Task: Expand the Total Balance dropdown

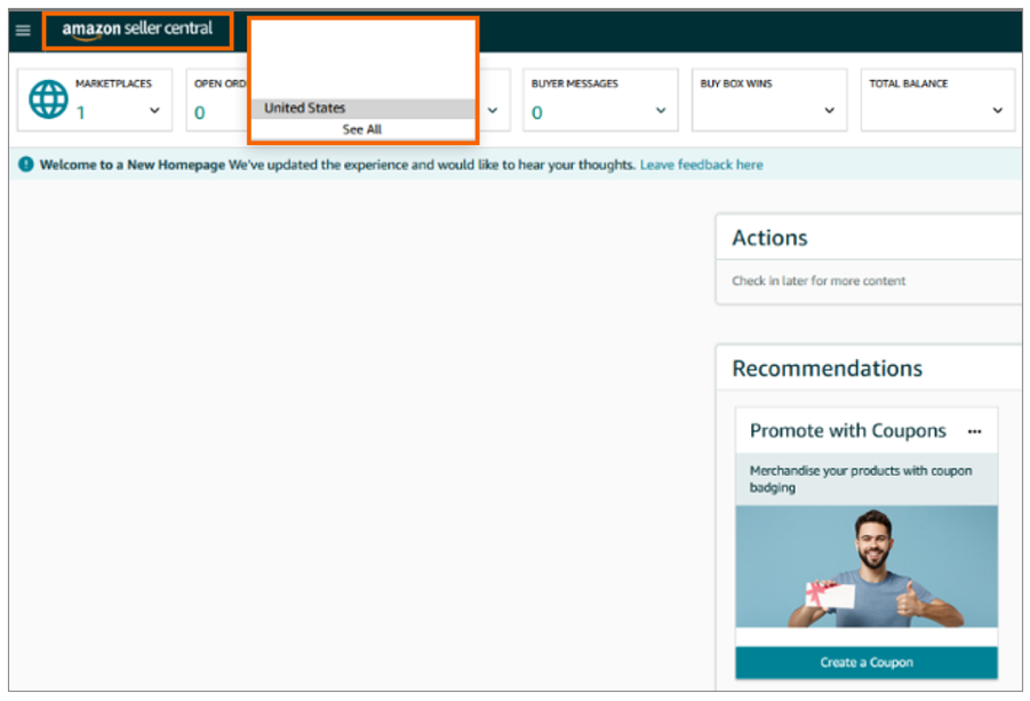Action: point(998,111)
